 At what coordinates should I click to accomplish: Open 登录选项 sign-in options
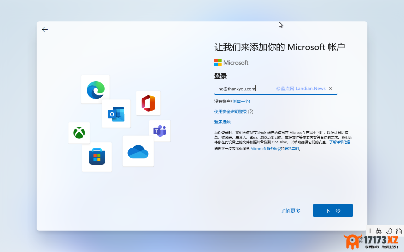click(223, 122)
